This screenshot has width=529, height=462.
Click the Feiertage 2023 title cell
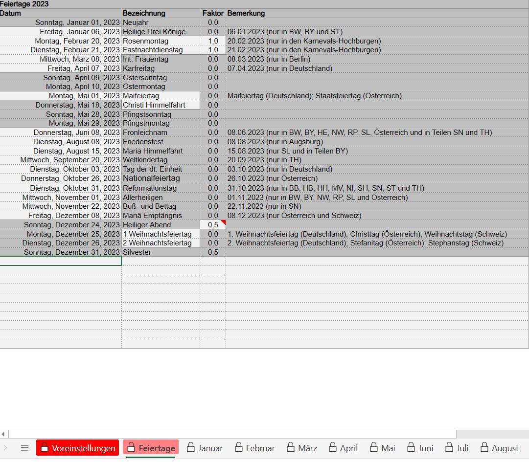click(x=24, y=4)
